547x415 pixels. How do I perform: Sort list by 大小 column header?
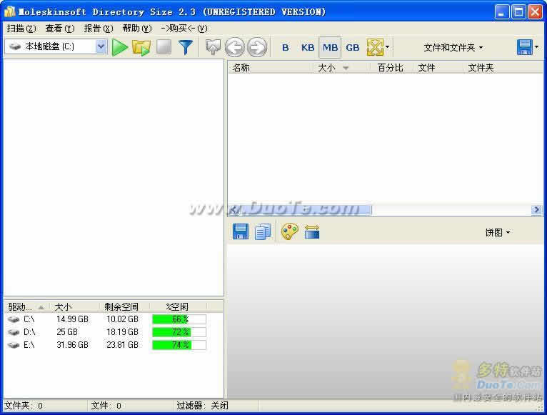[341, 68]
